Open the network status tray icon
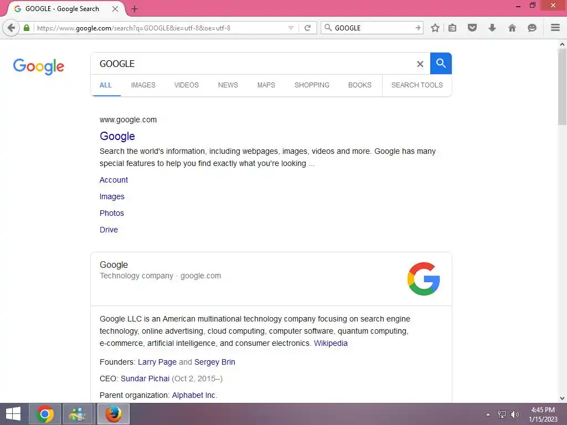This screenshot has height=425, width=567. [502, 414]
